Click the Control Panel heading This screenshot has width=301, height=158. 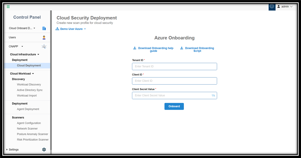pyautogui.click(x=27, y=17)
